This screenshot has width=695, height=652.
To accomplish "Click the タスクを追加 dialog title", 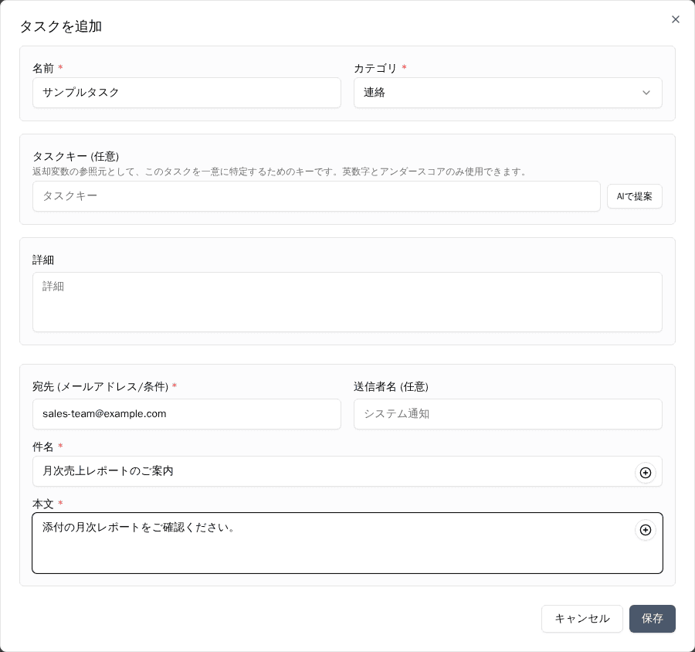I will click(61, 26).
